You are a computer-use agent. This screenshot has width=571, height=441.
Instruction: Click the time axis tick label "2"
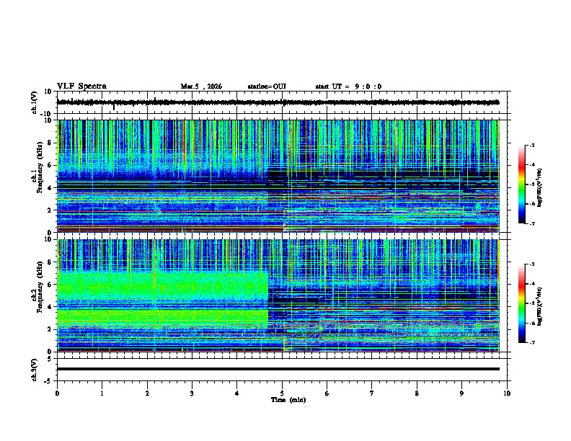click(147, 393)
